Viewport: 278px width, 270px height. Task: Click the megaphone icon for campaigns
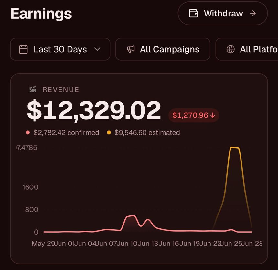click(131, 49)
